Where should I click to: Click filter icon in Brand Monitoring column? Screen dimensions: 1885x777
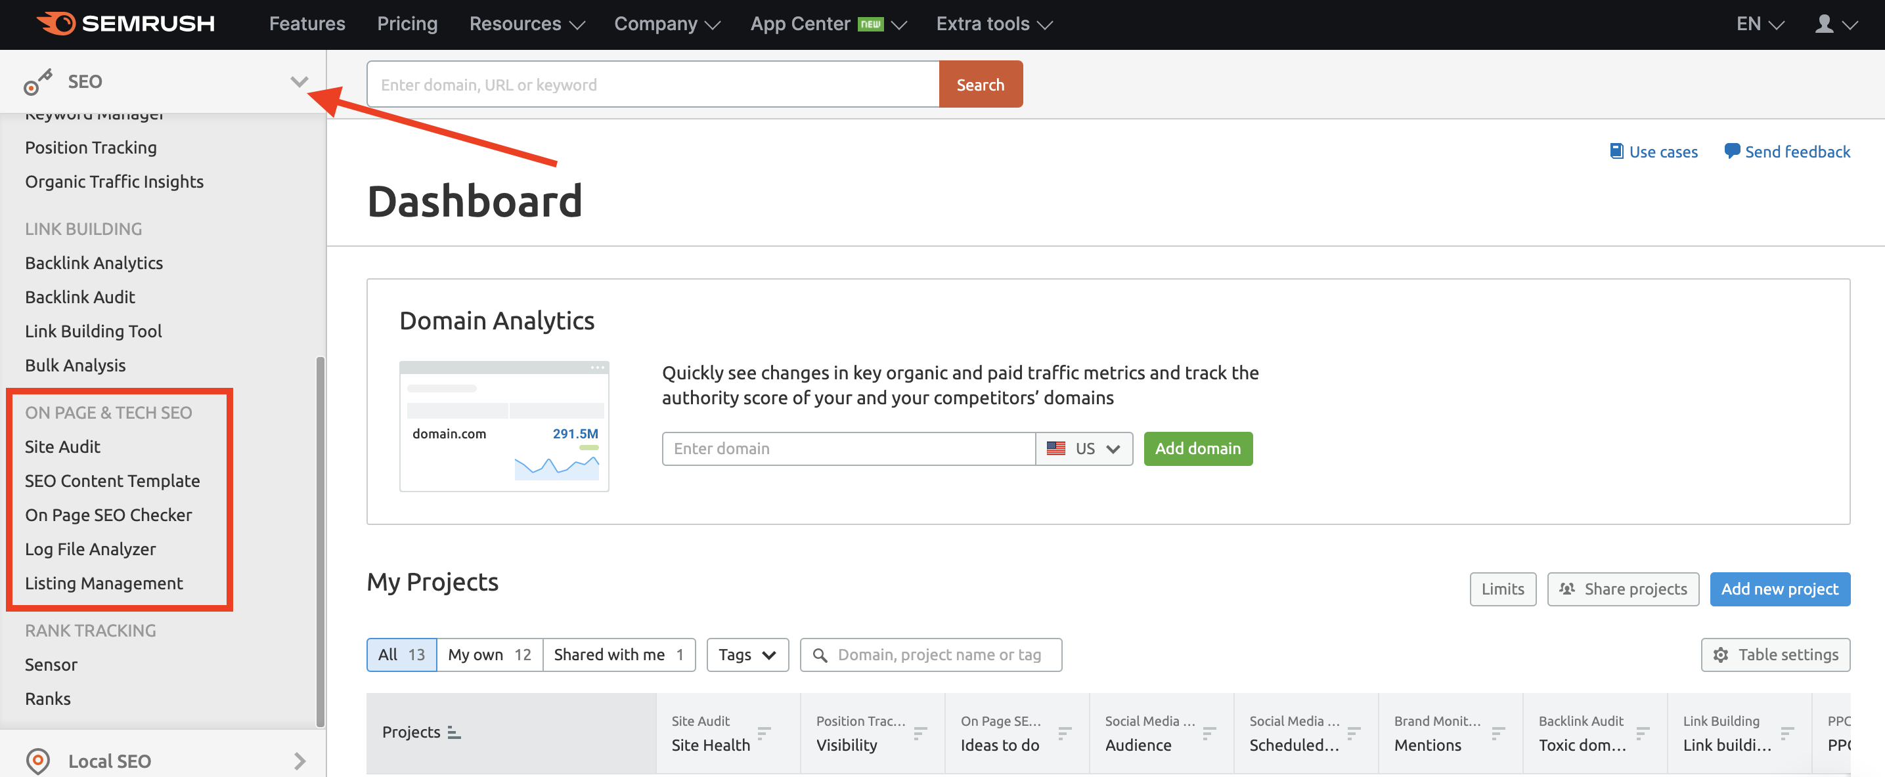click(x=1498, y=732)
